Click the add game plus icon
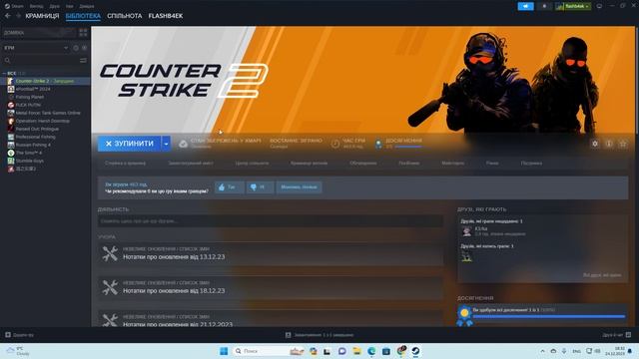Screen dimensions: 639x359 tap(8, 335)
